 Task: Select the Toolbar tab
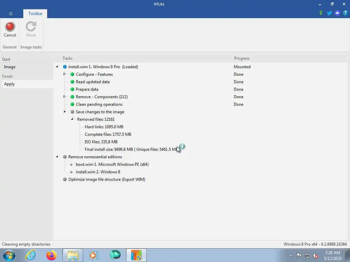[x=35, y=14]
